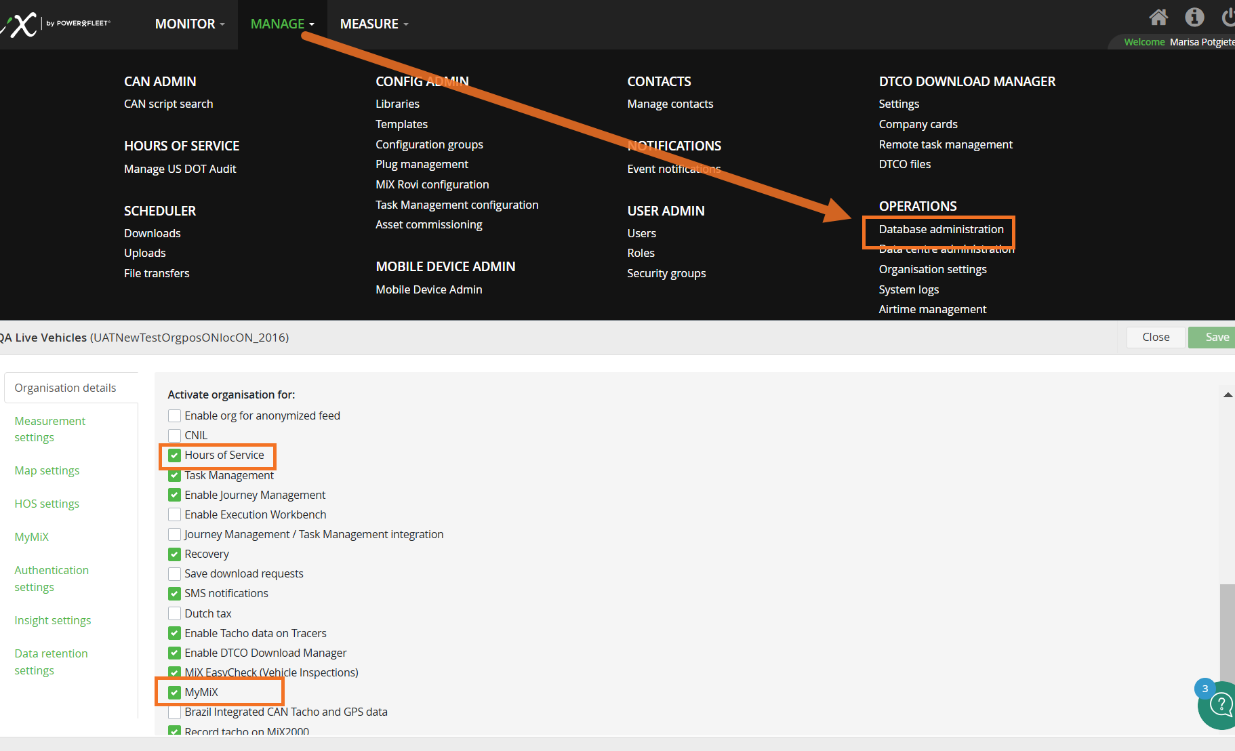This screenshot has height=751, width=1235.
Task: Check Enable Execution Workbench
Action: point(174,514)
